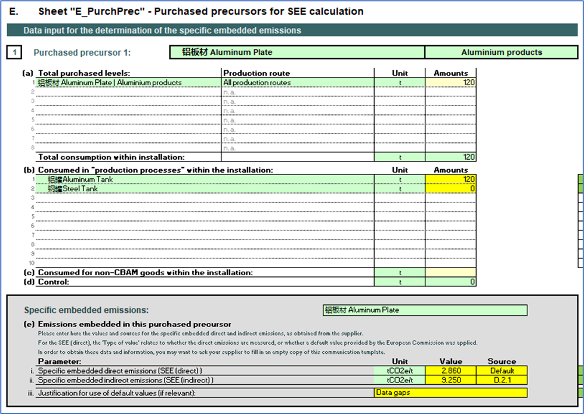Click the Specific embedded emissions precursor name cell
Viewport: 584px width, 414px height.
coord(424,310)
